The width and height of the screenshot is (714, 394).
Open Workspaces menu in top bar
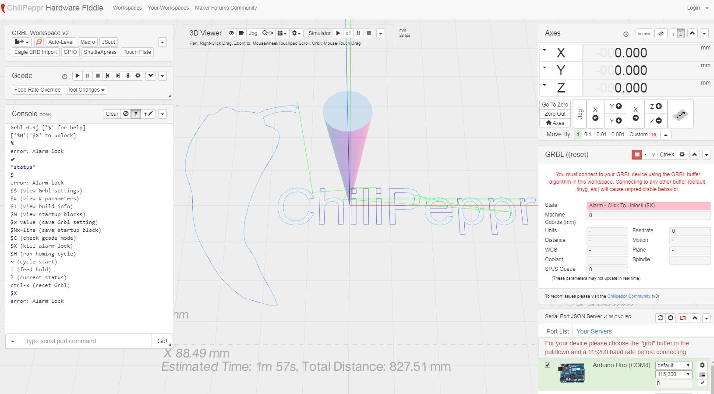point(127,8)
